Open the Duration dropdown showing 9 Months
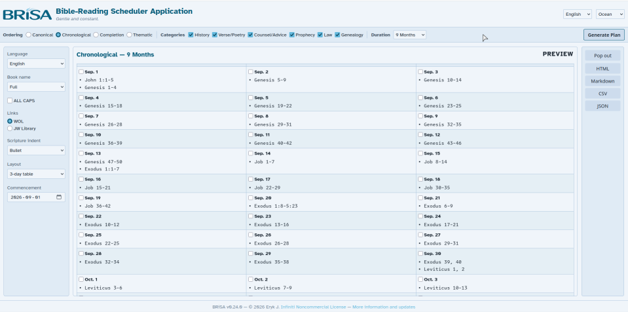Screen dimensions: 628x312 [409, 35]
